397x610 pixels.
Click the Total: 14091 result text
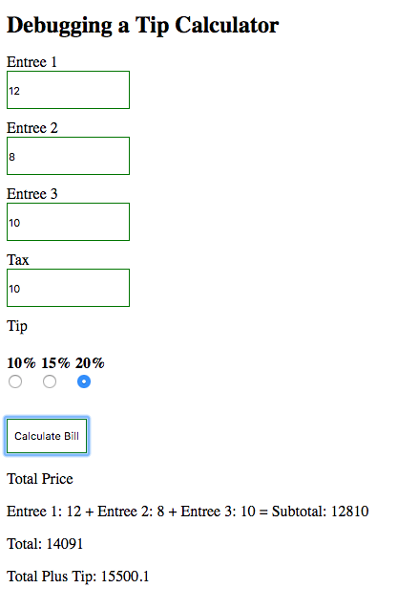pos(45,544)
